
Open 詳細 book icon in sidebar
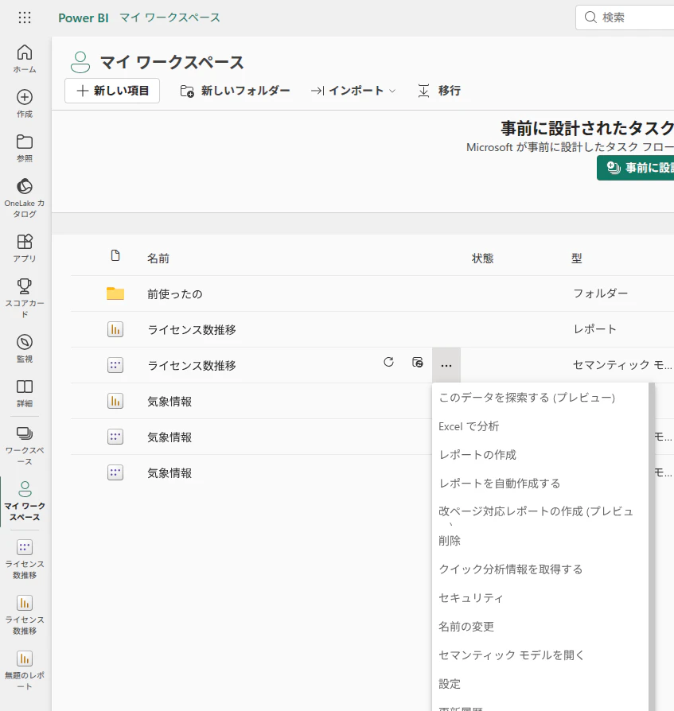click(x=25, y=393)
